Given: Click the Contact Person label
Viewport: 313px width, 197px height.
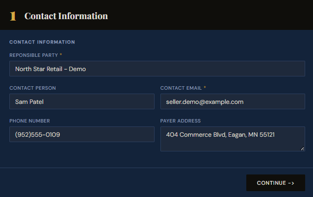Looking at the screenshot, I should (32, 88).
